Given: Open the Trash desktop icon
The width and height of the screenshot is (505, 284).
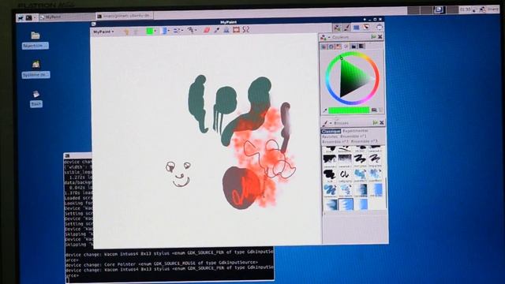Looking at the screenshot, I should click(36, 99).
